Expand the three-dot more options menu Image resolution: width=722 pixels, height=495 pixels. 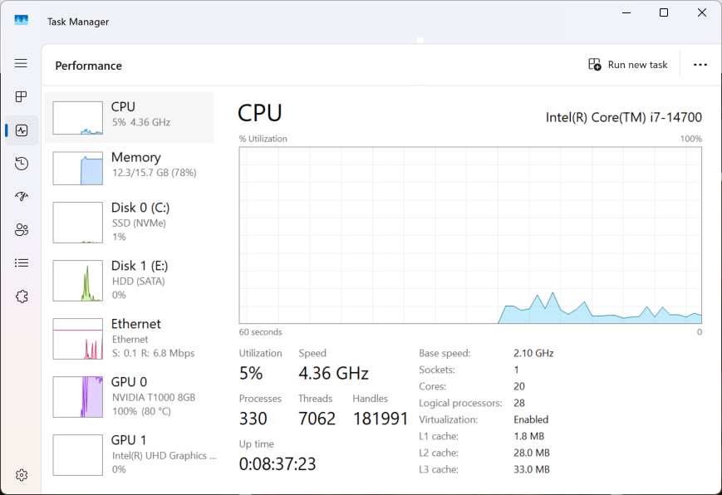tap(700, 65)
